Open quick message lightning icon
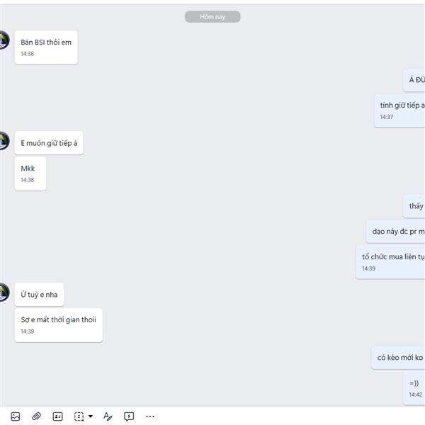The height and width of the screenshot is (425, 425). pyautogui.click(x=129, y=416)
